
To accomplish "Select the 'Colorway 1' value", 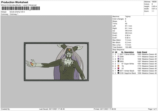I will (x=14, y=14).
